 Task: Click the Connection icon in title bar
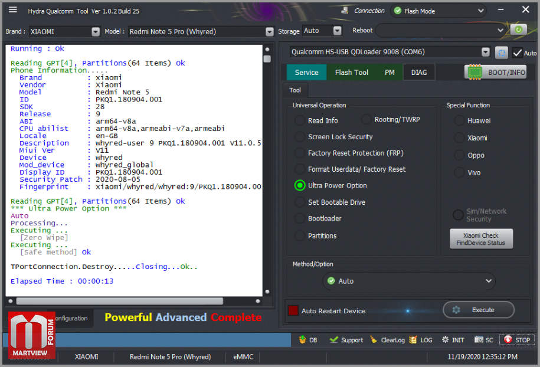(x=345, y=11)
